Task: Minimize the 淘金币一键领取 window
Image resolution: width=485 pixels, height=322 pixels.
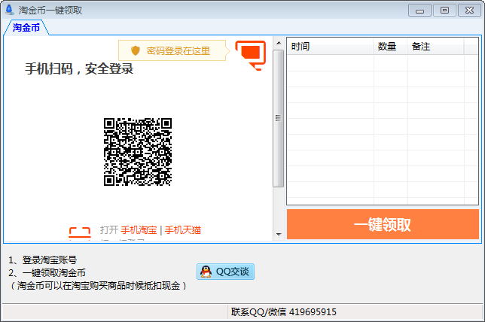Action: (419, 11)
